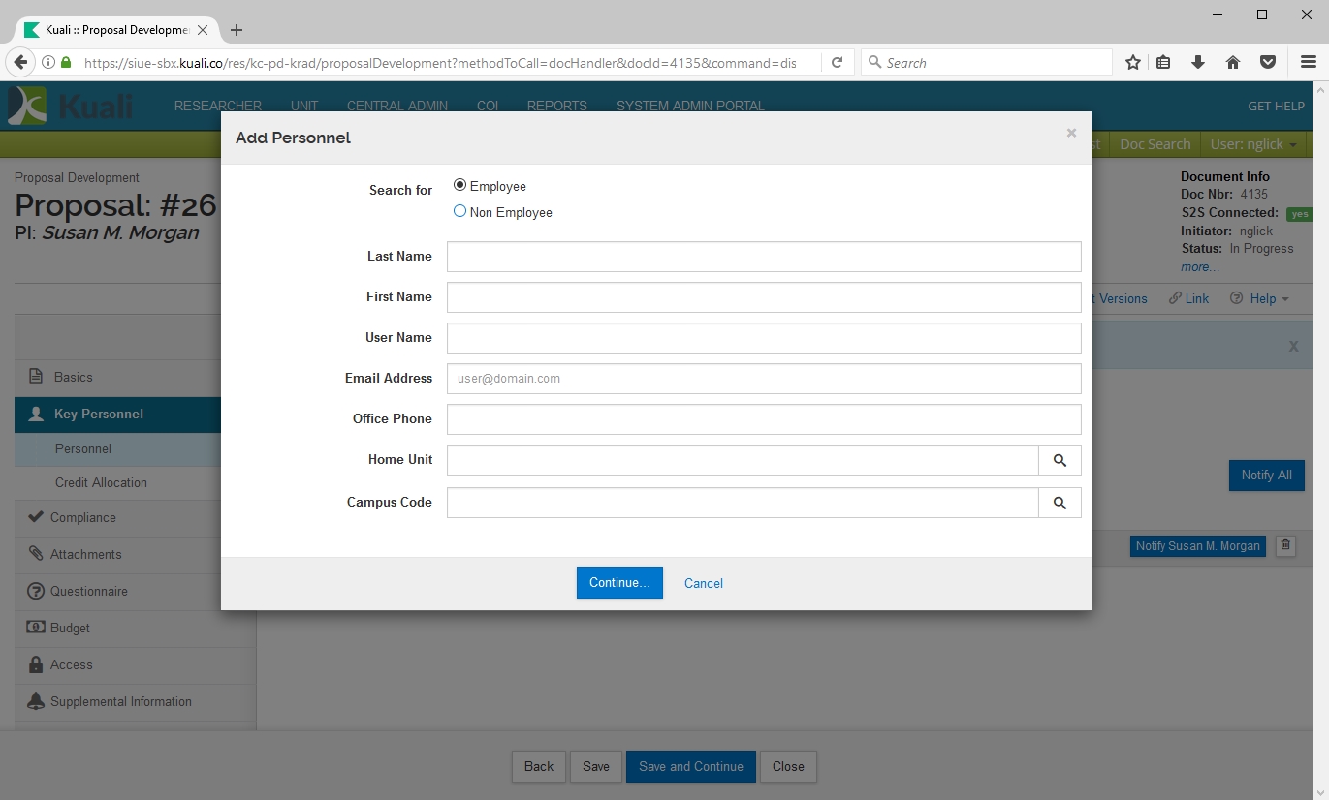This screenshot has height=800, width=1329.
Task: Go to browser home page icon
Action: point(1233,63)
